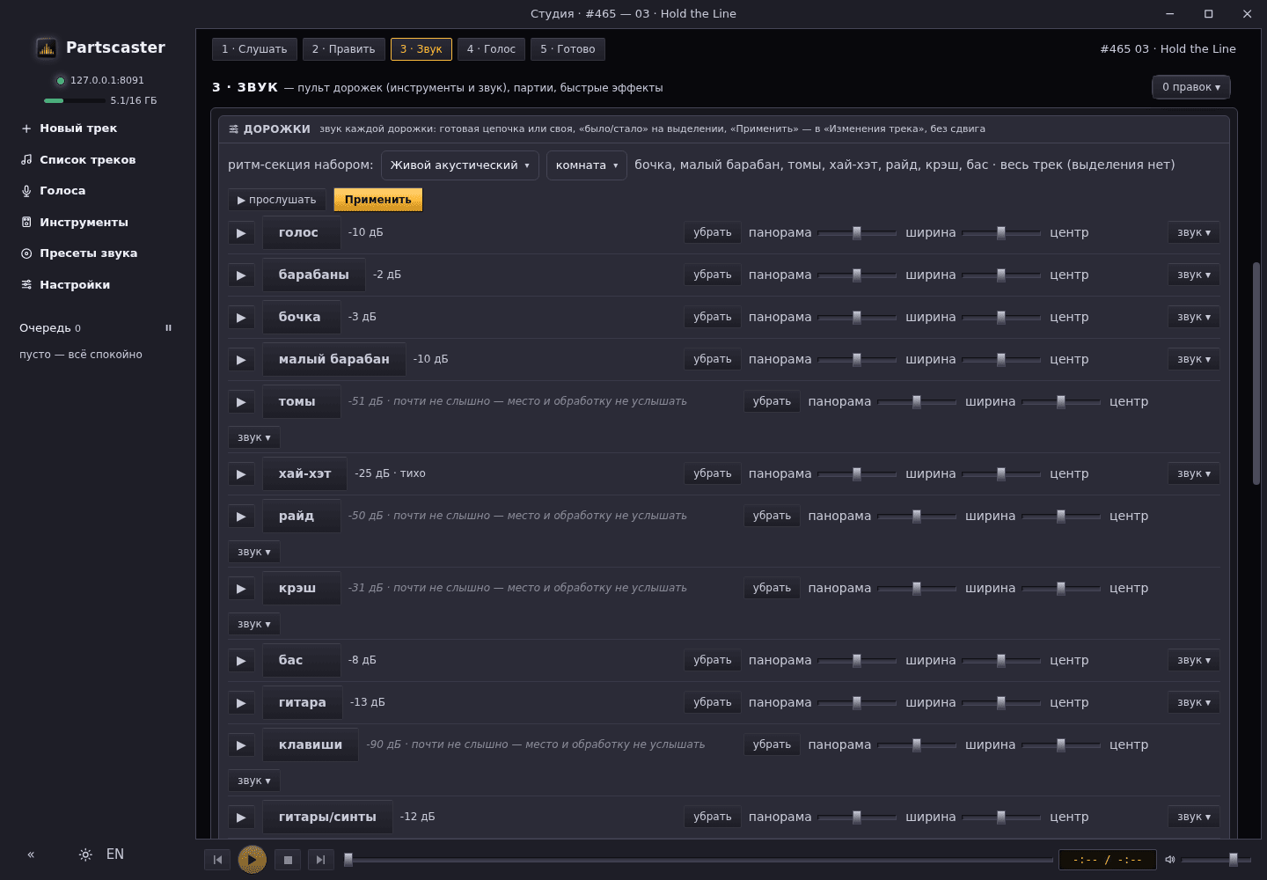Play the клавиши track preview

pyautogui.click(x=241, y=745)
